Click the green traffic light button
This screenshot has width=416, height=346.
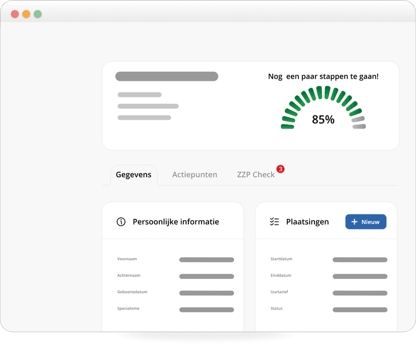coord(37,14)
